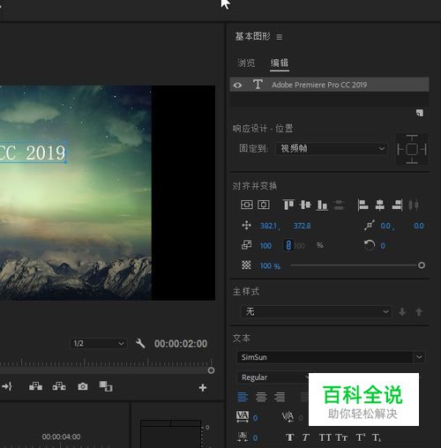This screenshot has width=441, height=448.
Task: Click the go to out point icon
Action: tap(6, 386)
